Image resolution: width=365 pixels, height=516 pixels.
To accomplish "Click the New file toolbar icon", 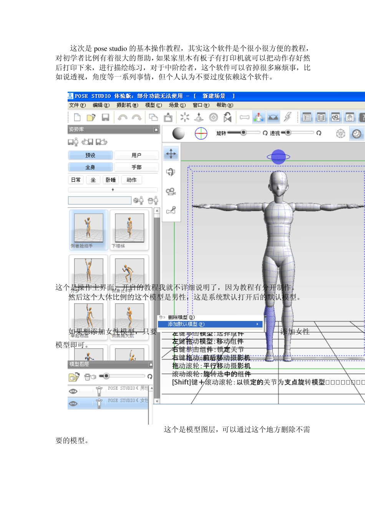I will (77, 117).
